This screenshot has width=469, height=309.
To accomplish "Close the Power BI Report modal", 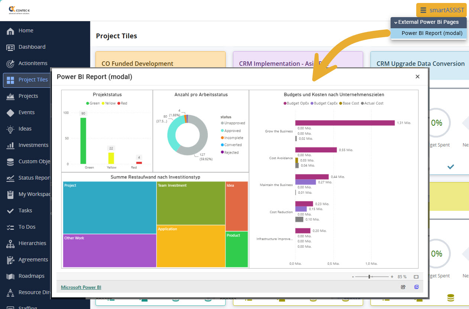I will point(417,77).
